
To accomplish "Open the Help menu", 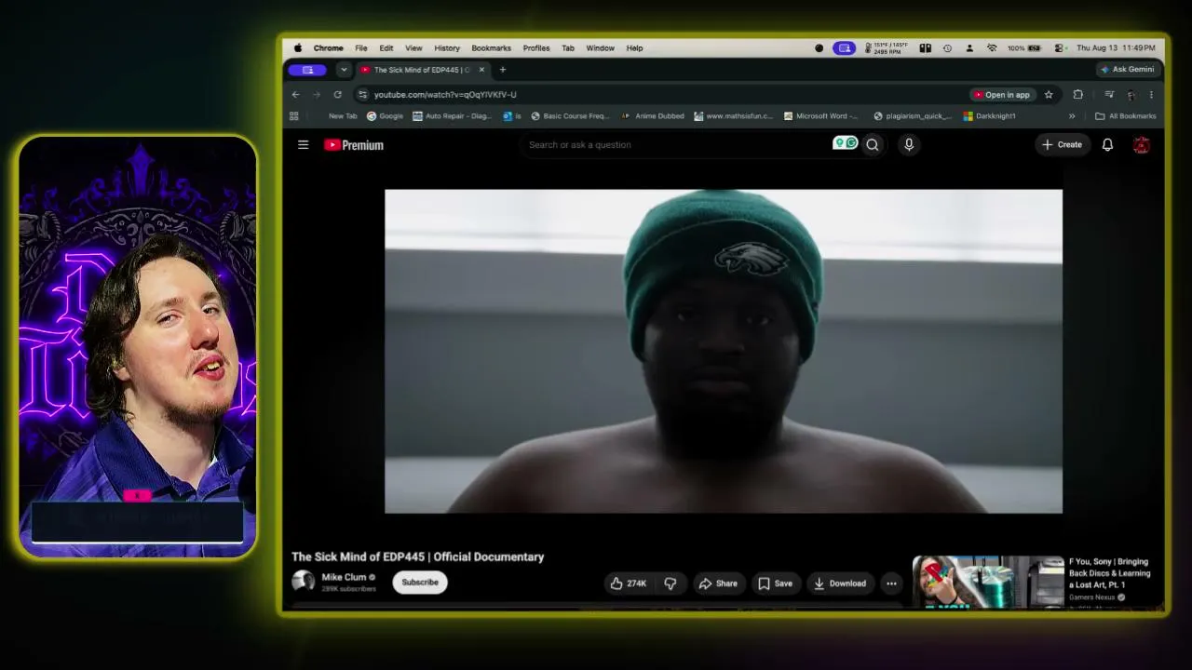I will point(634,47).
